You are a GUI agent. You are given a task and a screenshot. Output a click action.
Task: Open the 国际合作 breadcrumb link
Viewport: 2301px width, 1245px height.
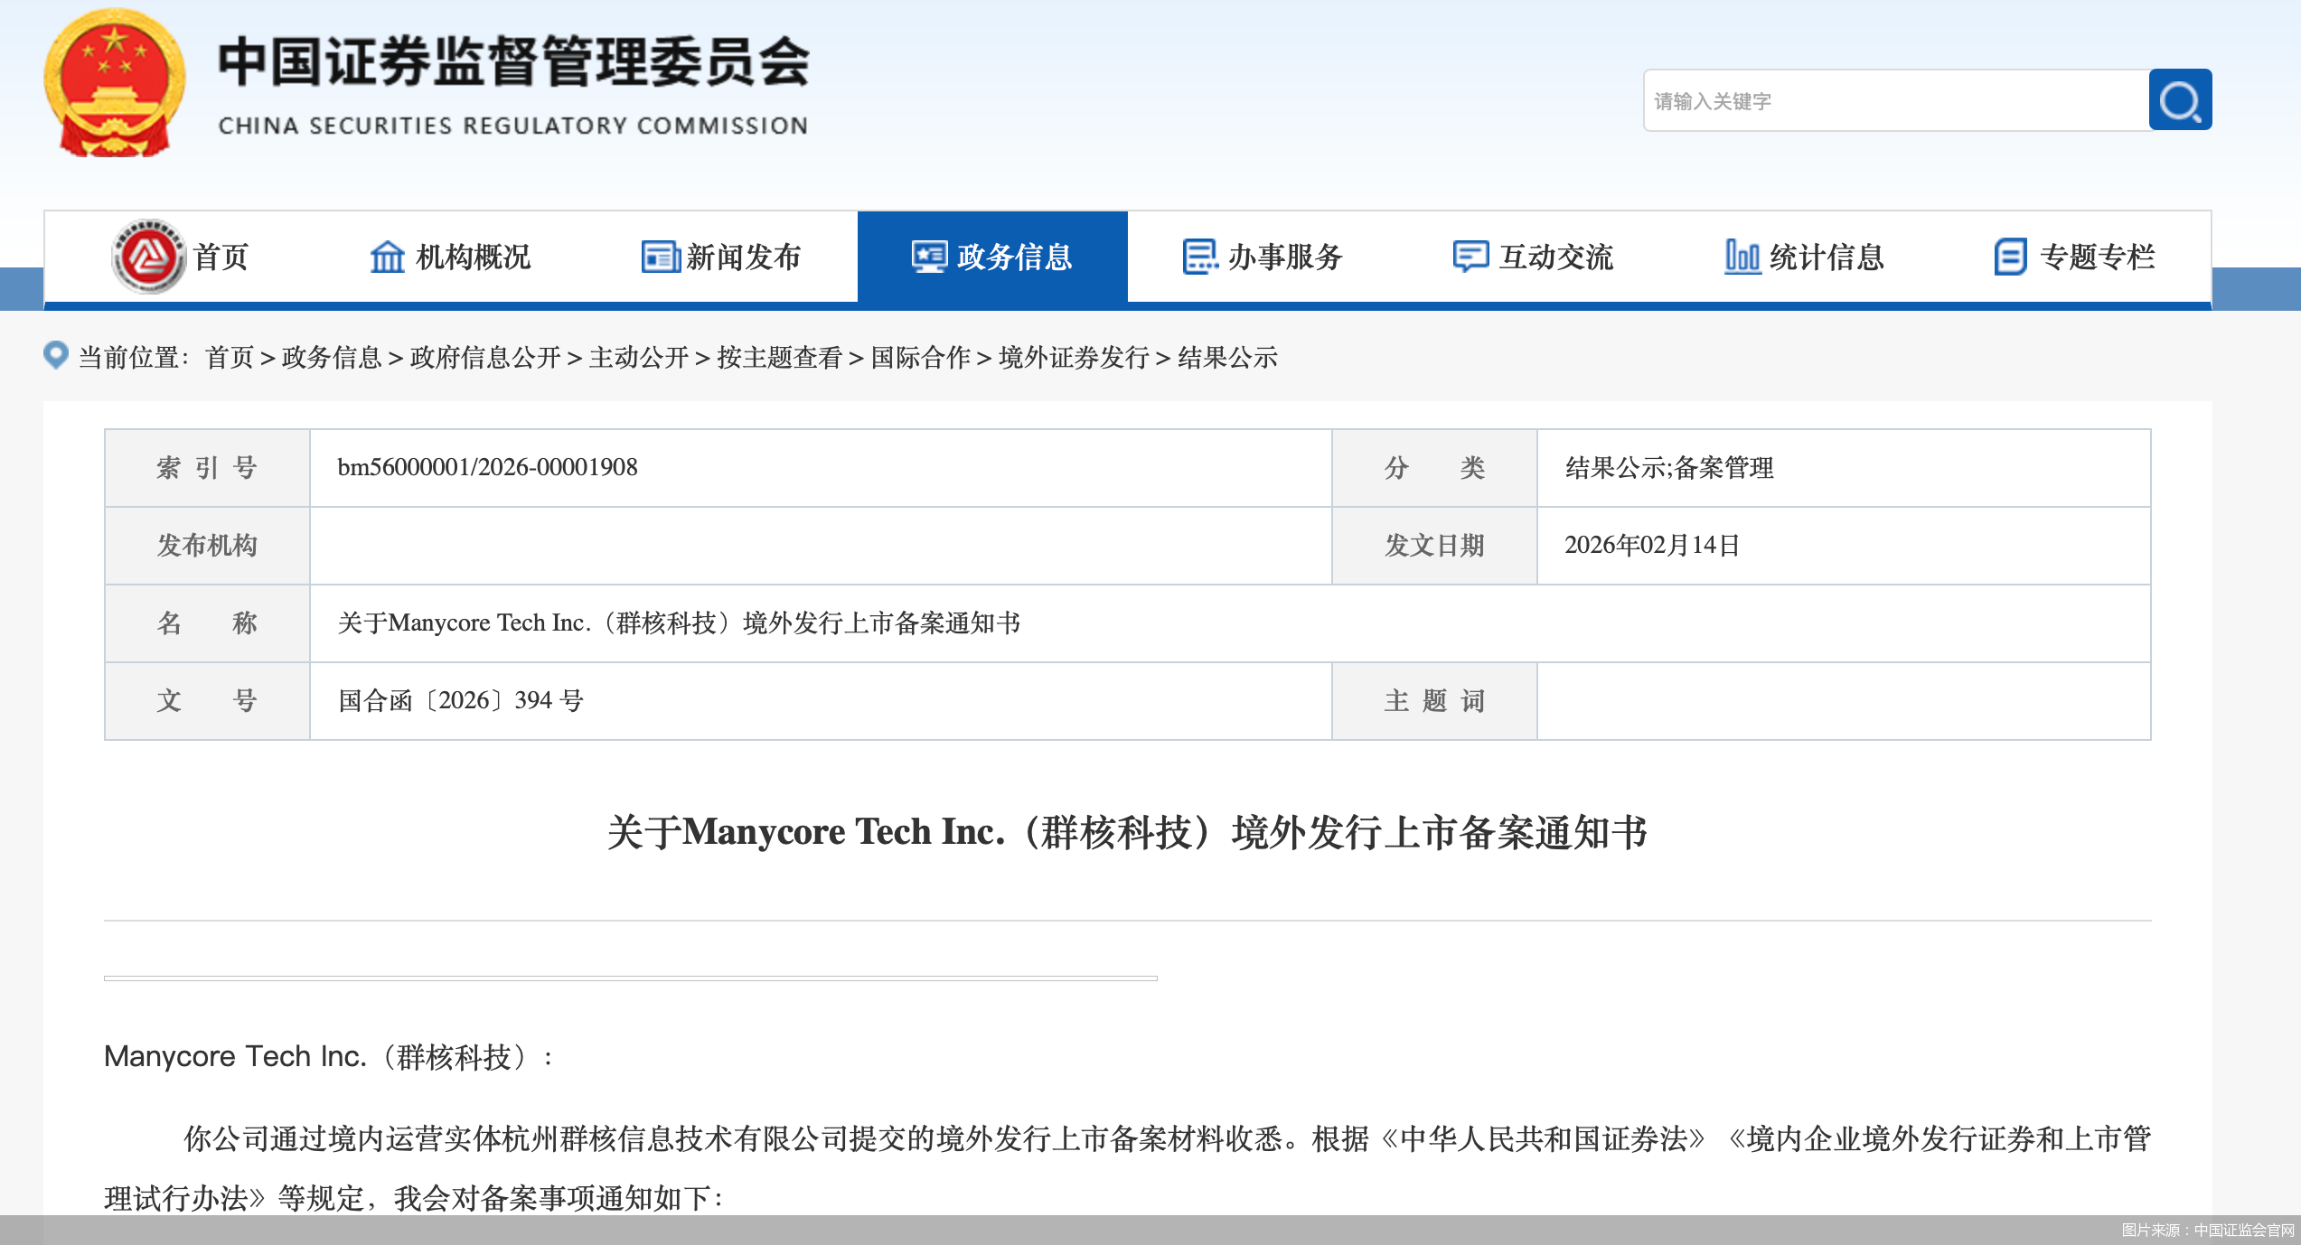click(919, 358)
